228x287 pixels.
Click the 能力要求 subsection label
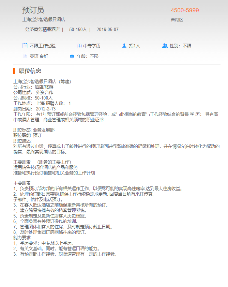click(x=22, y=238)
